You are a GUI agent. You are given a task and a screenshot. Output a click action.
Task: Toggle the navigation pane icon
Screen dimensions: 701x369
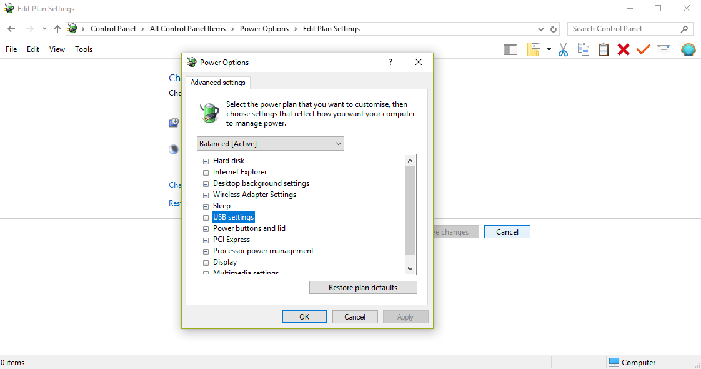coord(510,49)
